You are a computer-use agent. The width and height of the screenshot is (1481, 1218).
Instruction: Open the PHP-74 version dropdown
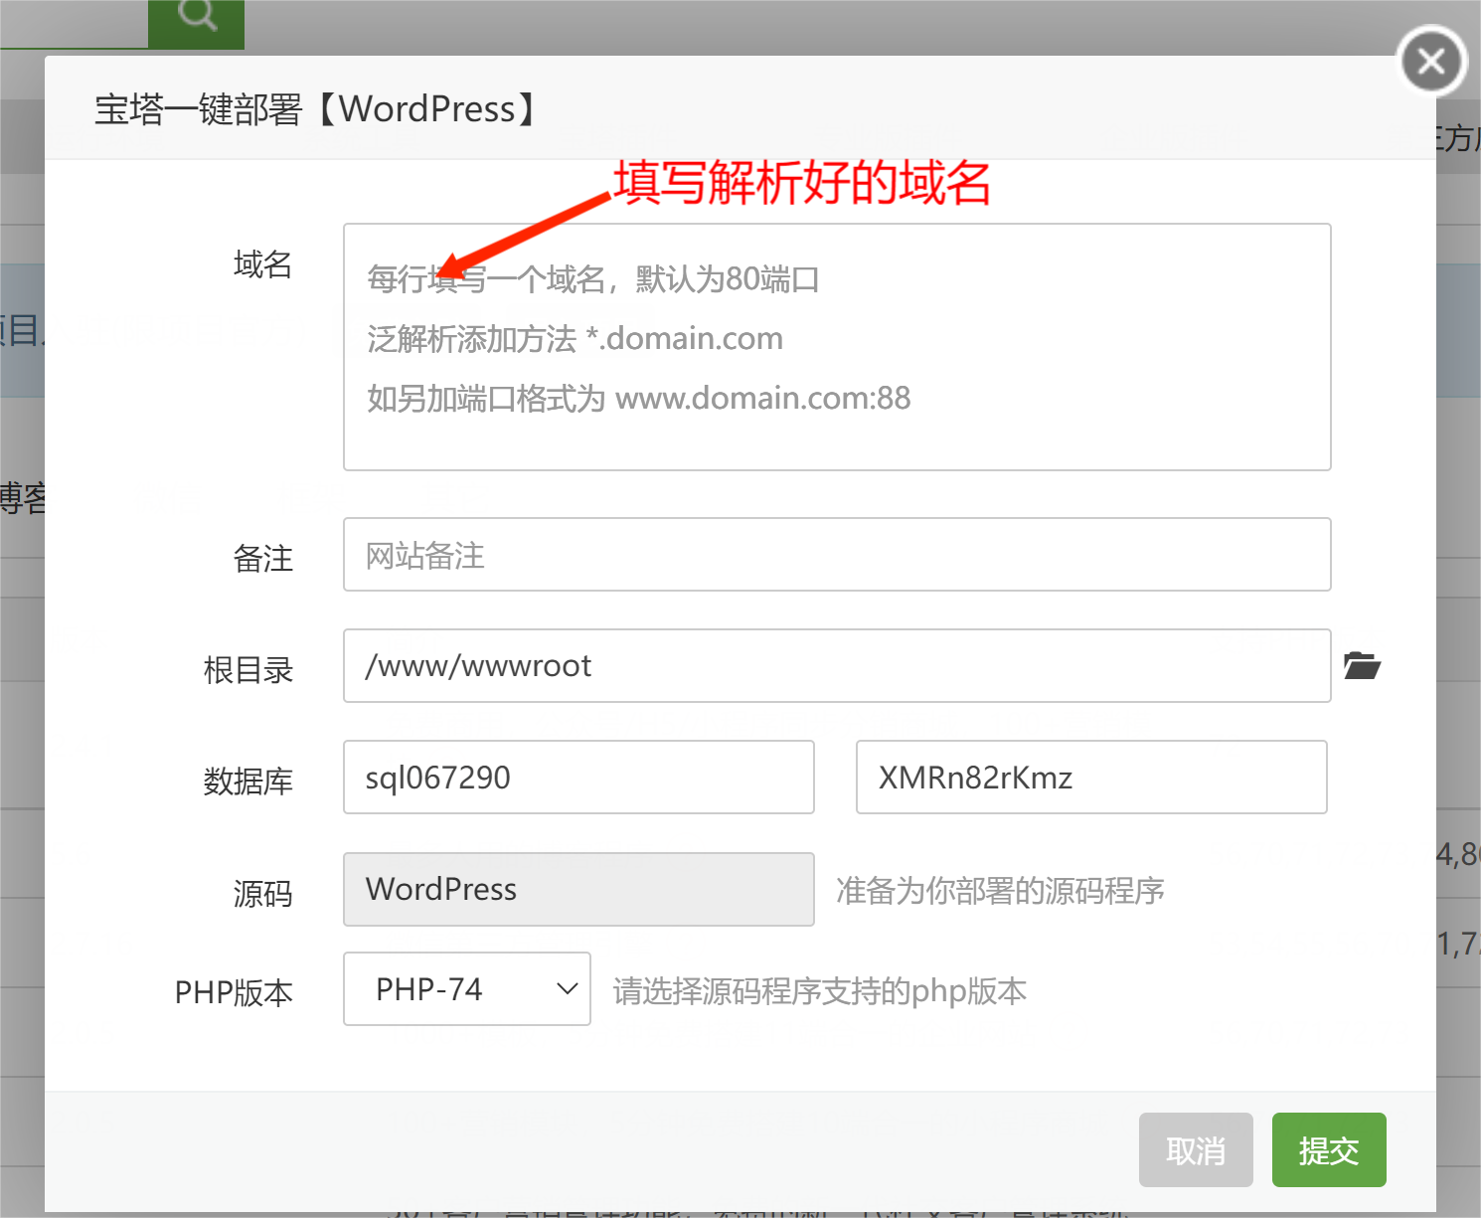(x=467, y=989)
